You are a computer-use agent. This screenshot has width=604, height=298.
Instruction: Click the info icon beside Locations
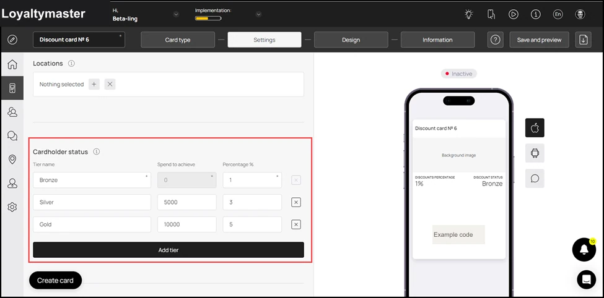point(71,64)
